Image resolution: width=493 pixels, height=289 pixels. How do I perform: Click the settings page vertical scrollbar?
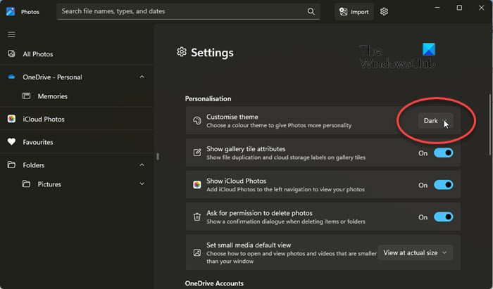490,125
